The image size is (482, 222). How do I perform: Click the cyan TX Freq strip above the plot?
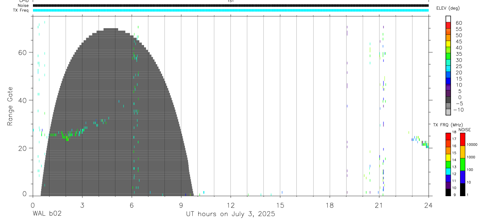(230, 10)
